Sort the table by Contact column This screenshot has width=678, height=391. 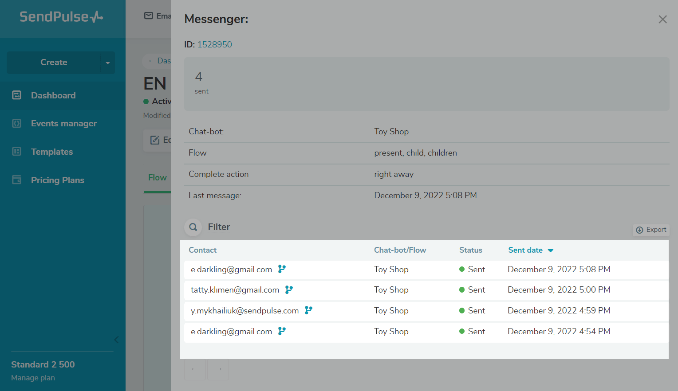tap(203, 250)
